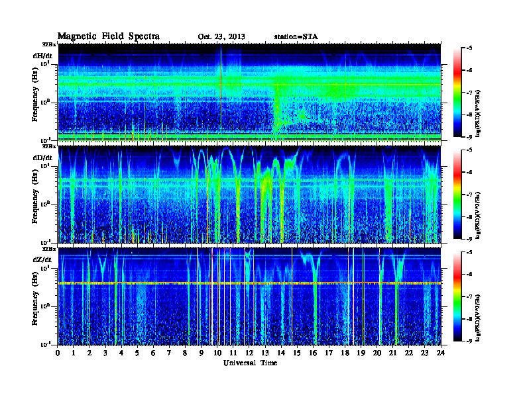Viewport: 525px width, 405px height.
Task: Click hour tick label '21' on time axis
Action: pyautogui.click(x=392, y=353)
